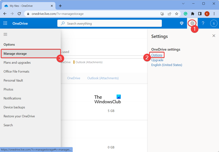219x152 pixels.
Task: Open the tab search chevron
Action: coord(183,4)
